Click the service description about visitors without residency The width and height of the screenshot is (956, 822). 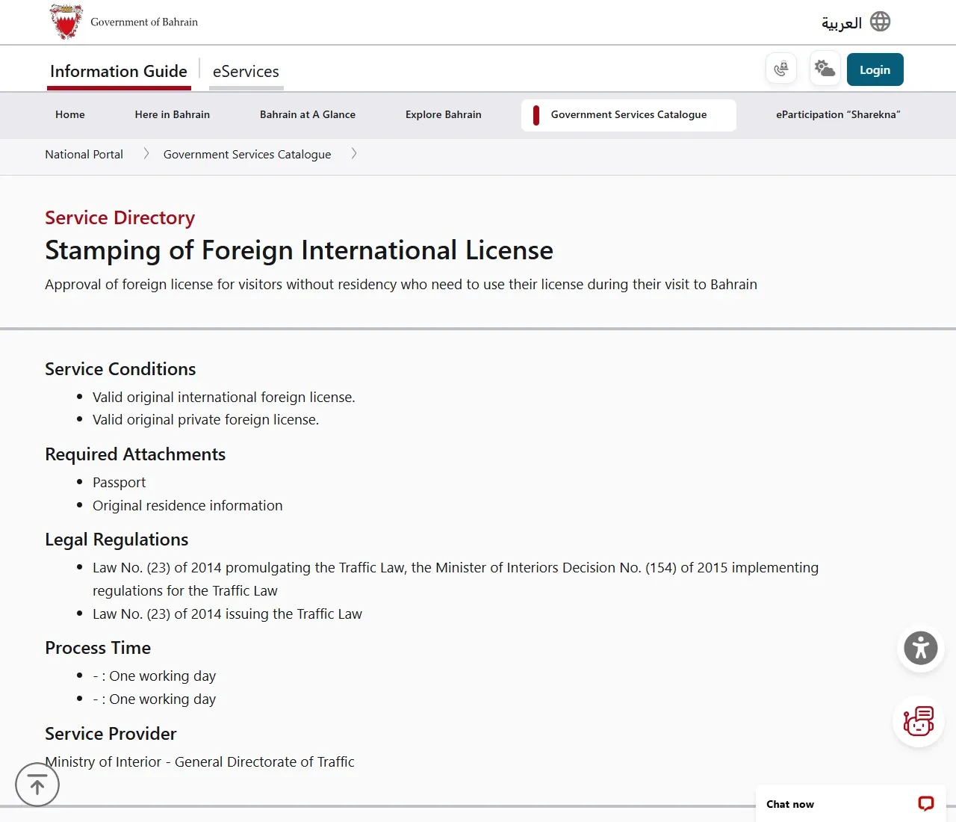[x=401, y=285]
